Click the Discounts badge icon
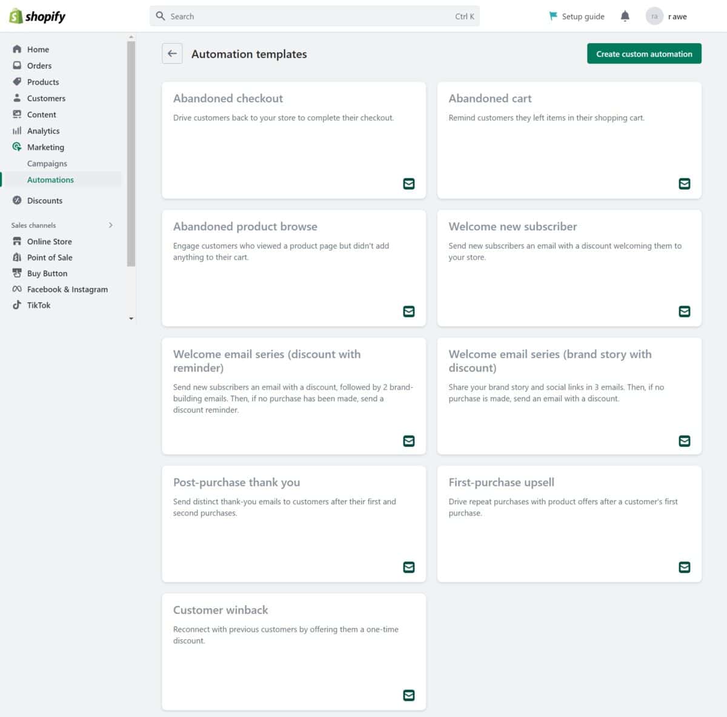 17,201
